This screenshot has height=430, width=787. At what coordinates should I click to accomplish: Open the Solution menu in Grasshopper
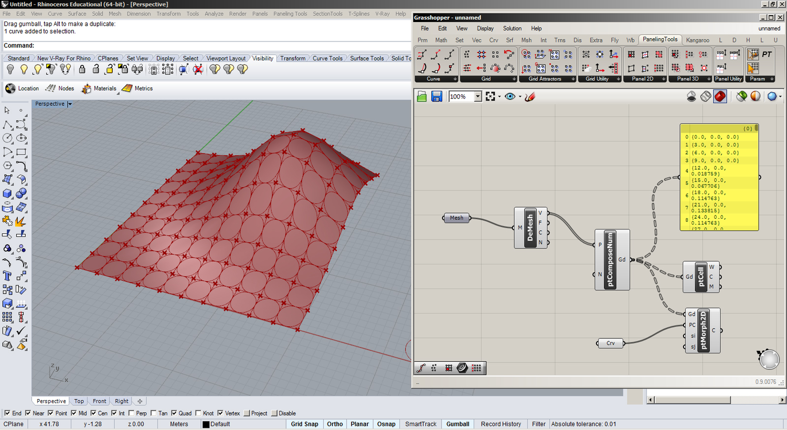(512, 28)
